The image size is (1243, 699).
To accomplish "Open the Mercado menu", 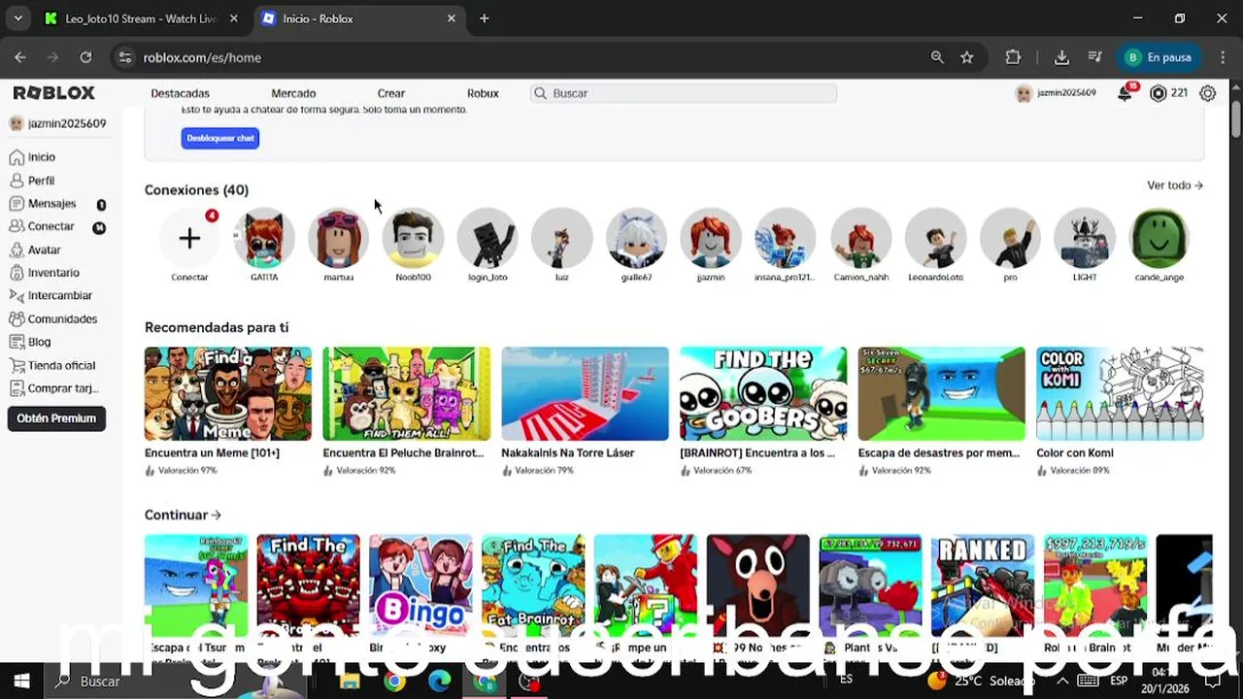I will [x=293, y=93].
